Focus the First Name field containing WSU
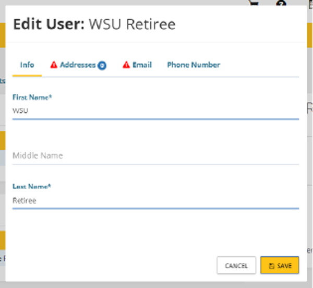Screen dimensions: 313x288 (155, 111)
